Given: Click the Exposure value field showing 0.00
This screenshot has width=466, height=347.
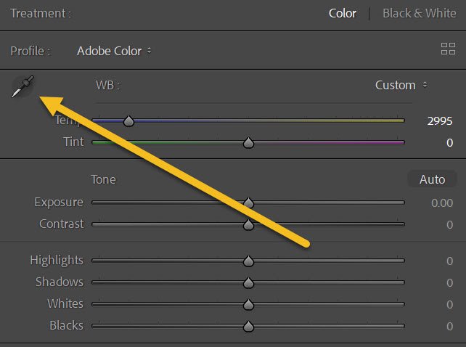Looking at the screenshot, I should pos(441,203).
